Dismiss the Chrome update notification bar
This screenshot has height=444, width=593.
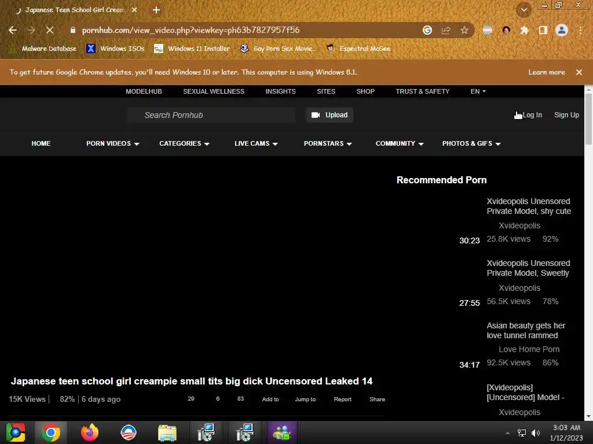579,72
